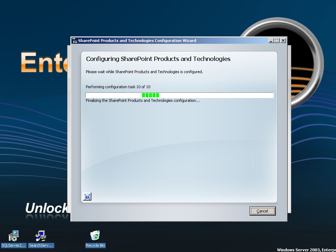The height and width of the screenshot is (252, 336).
Task: Cancel the SharePoint configuration wizard
Action: coord(262,211)
